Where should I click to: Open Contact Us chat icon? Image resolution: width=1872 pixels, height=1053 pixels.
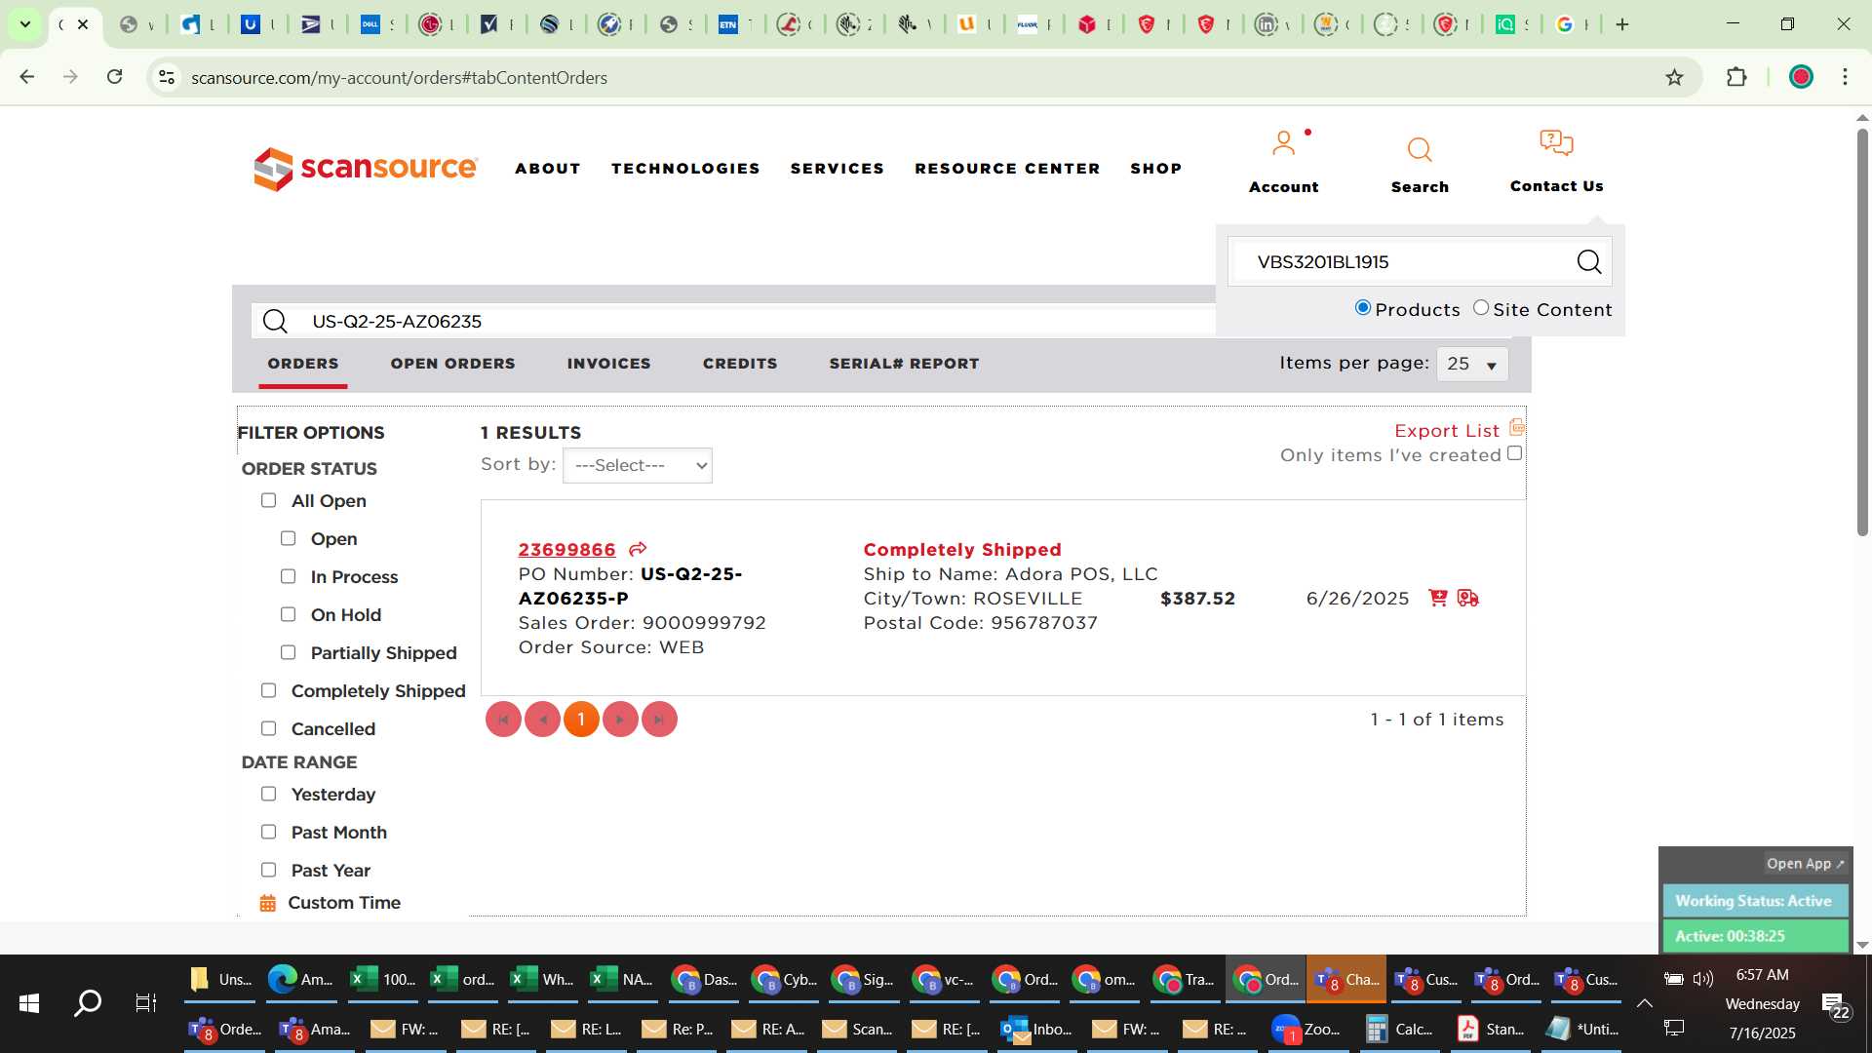coord(1556,143)
